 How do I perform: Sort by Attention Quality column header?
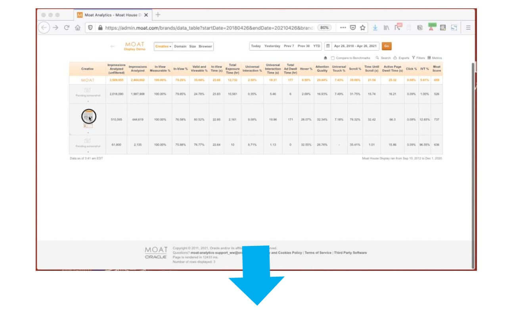[x=322, y=69]
